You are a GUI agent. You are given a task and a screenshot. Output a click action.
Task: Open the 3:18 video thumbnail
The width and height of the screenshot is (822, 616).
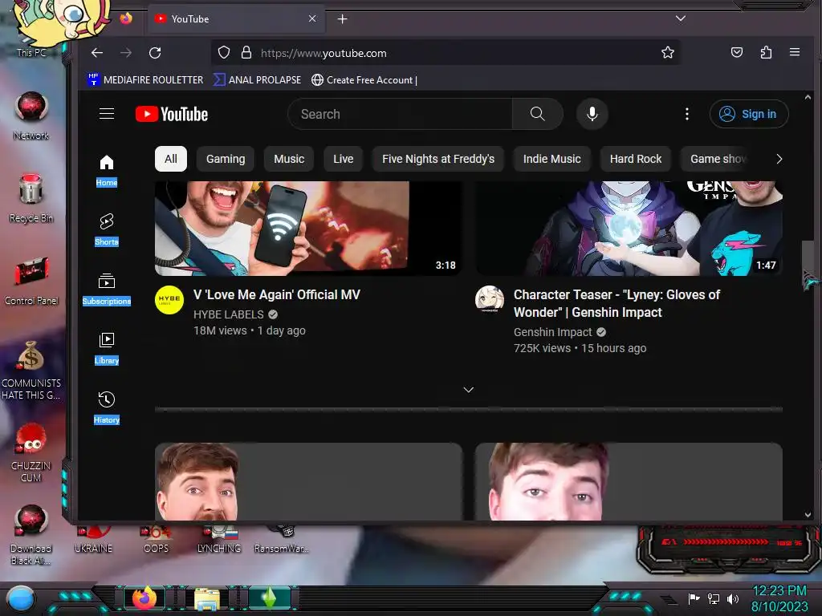308,228
